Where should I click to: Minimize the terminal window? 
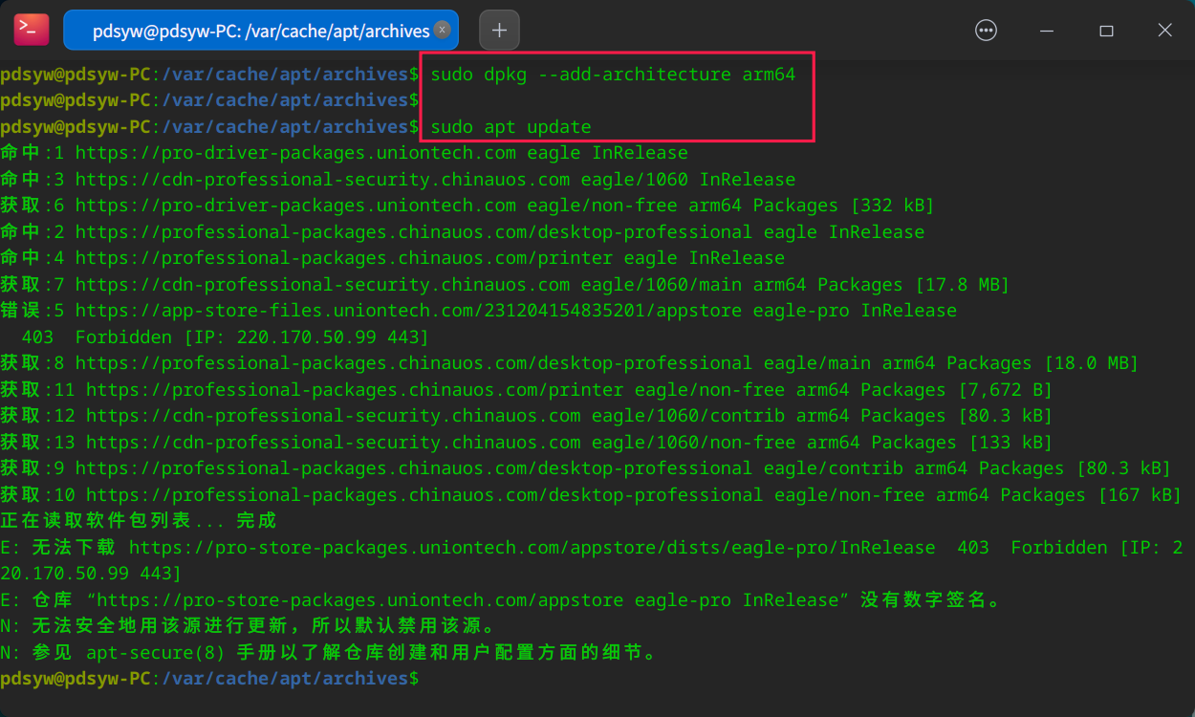(1048, 31)
